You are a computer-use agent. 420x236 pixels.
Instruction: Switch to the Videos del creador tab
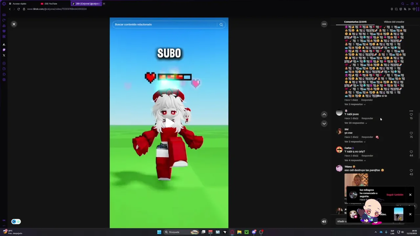(x=394, y=22)
